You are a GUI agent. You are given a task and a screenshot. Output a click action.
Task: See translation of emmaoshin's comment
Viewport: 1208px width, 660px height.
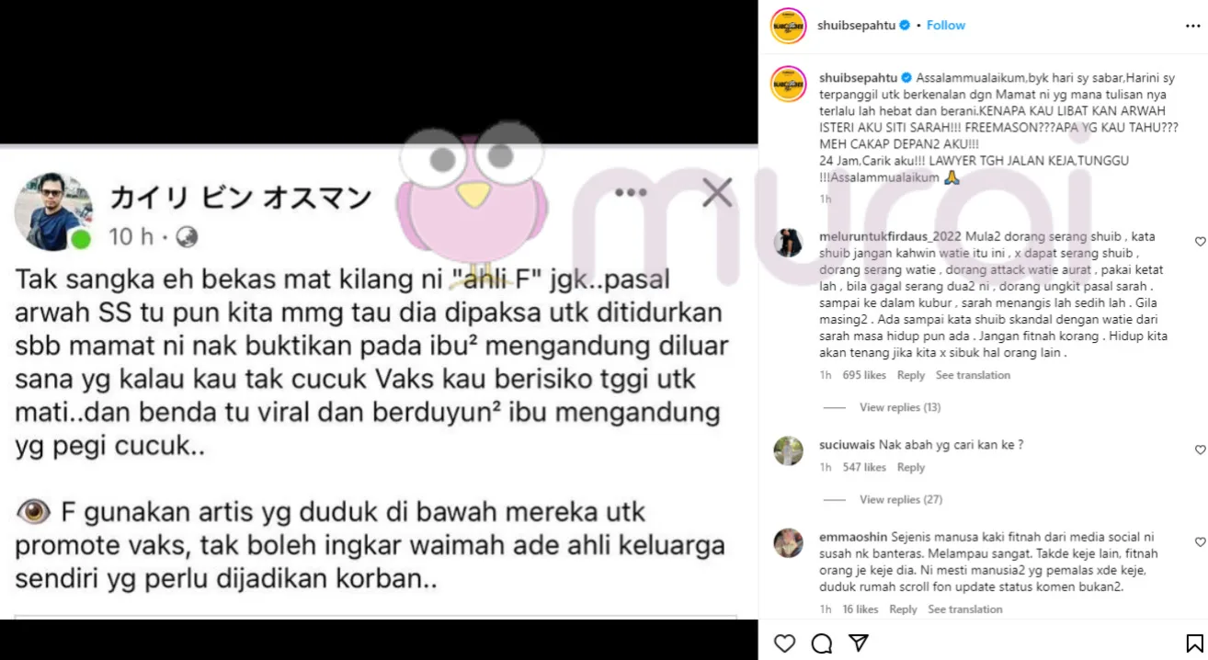point(965,609)
